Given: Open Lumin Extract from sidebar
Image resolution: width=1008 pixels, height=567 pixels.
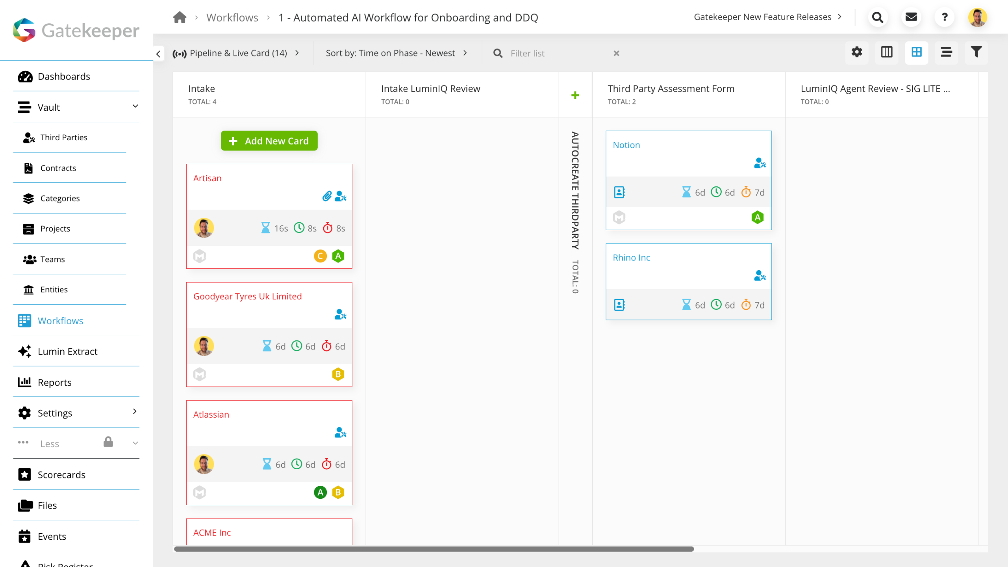Looking at the screenshot, I should pyautogui.click(x=67, y=351).
